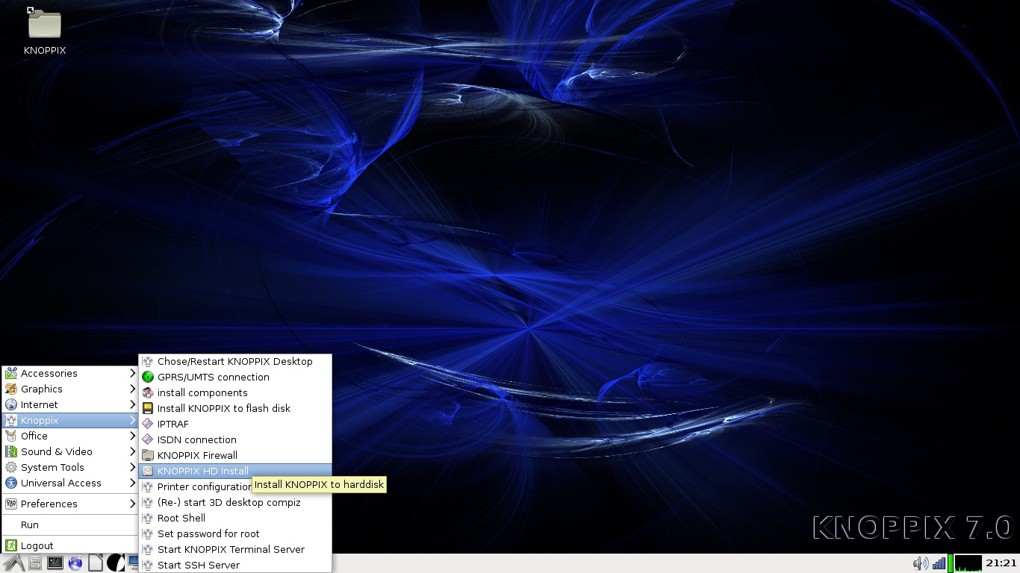Click the network signal bars tray icon
Viewport: 1020px width, 573px height.
939,564
